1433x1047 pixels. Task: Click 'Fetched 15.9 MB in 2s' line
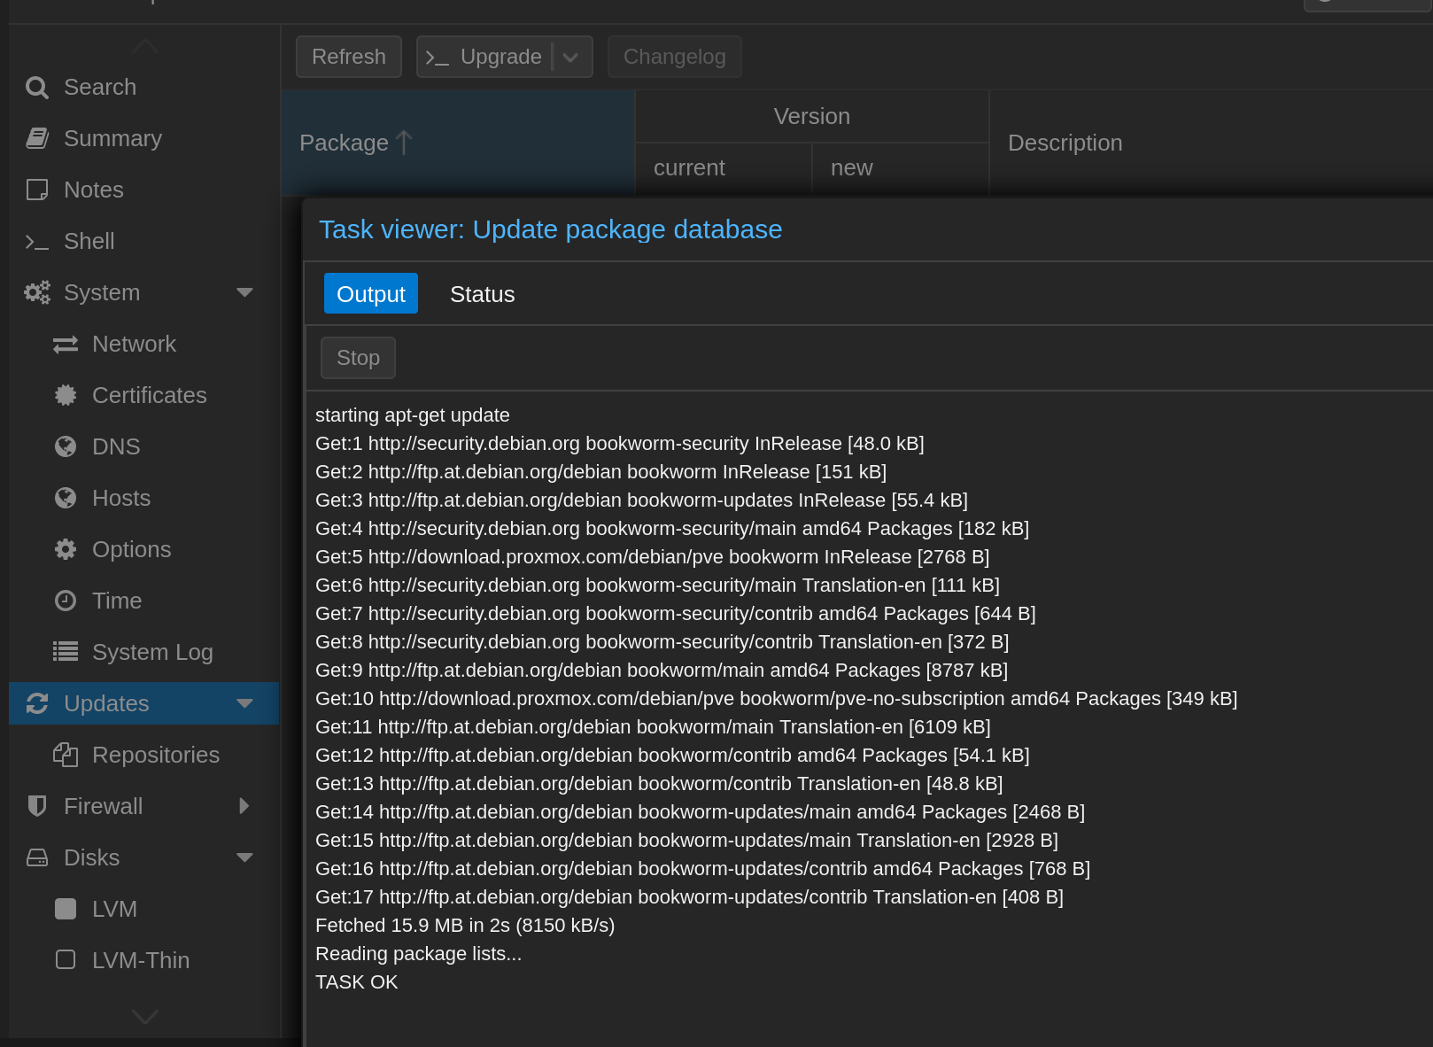pos(465,927)
